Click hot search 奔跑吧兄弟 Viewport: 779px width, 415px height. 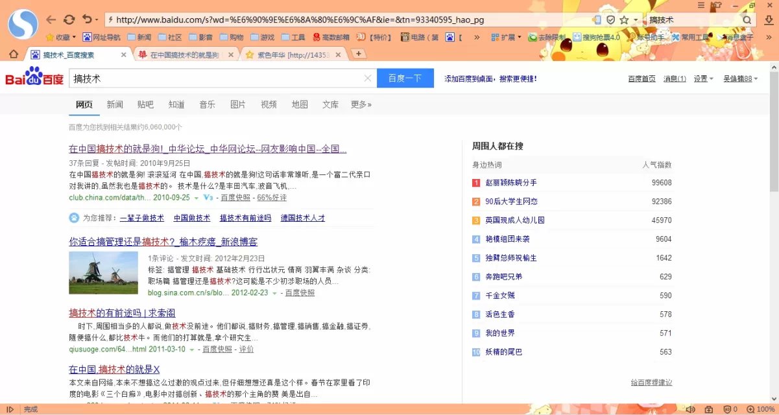coord(504,277)
